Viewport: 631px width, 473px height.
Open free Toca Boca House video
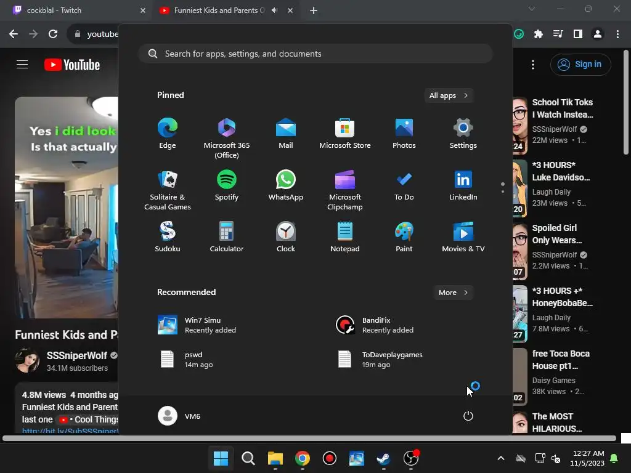point(561,360)
